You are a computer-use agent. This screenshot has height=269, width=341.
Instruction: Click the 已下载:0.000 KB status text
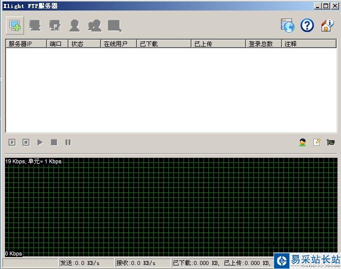coord(195,263)
